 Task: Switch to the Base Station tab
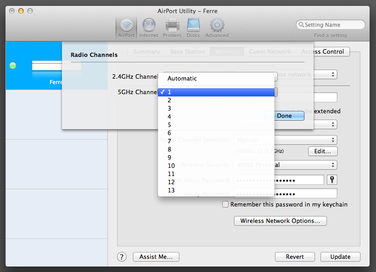click(187, 51)
